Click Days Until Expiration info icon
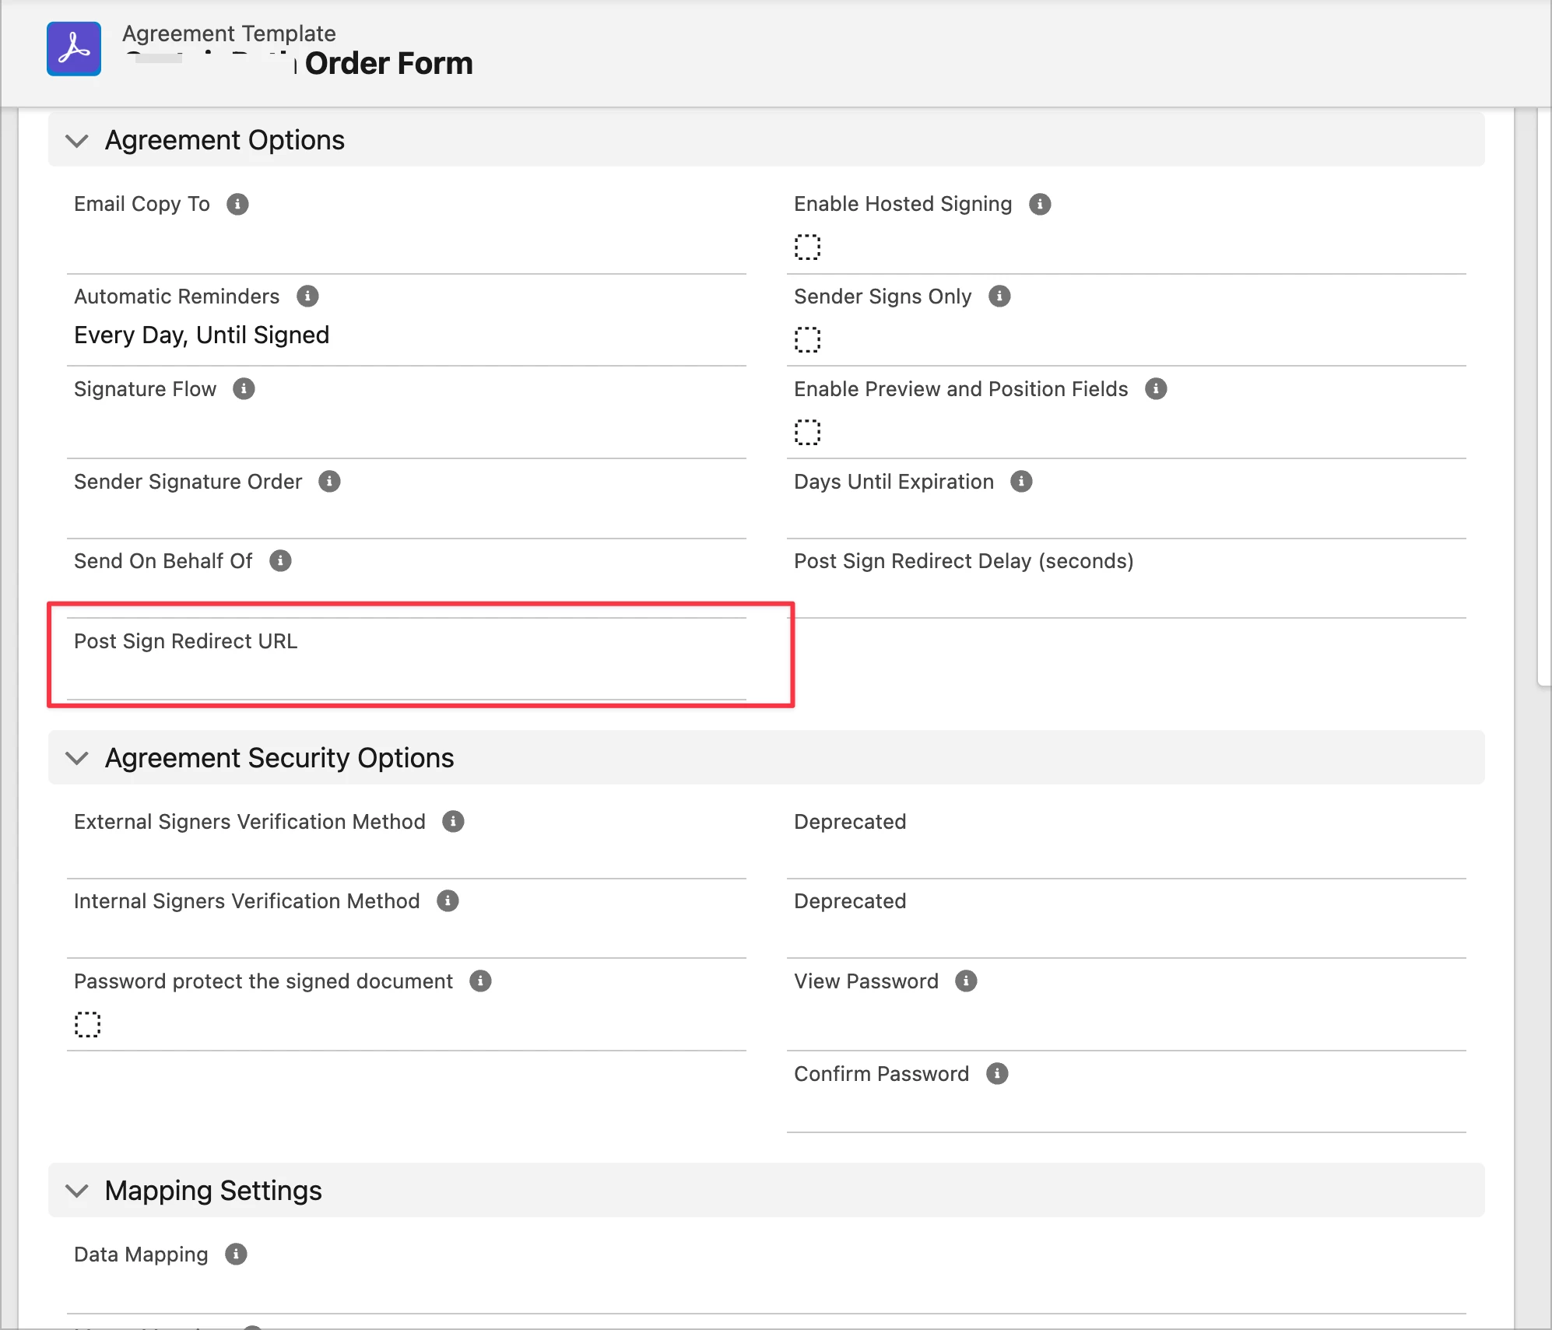 [x=1021, y=482]
